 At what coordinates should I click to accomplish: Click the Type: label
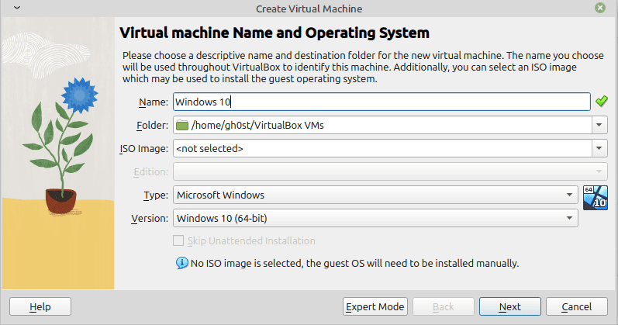pyautogui.click(x=156, y=195)
